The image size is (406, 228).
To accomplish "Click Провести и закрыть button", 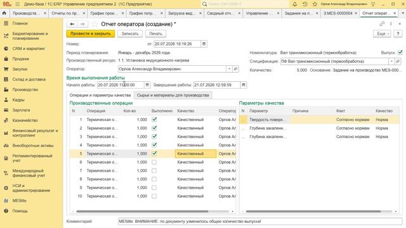I will [90, 34].
